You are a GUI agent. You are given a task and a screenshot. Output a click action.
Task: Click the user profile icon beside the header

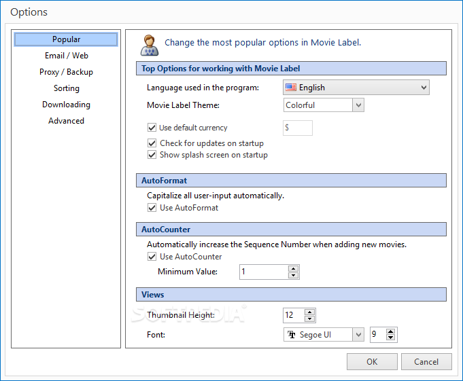(150, 45)
